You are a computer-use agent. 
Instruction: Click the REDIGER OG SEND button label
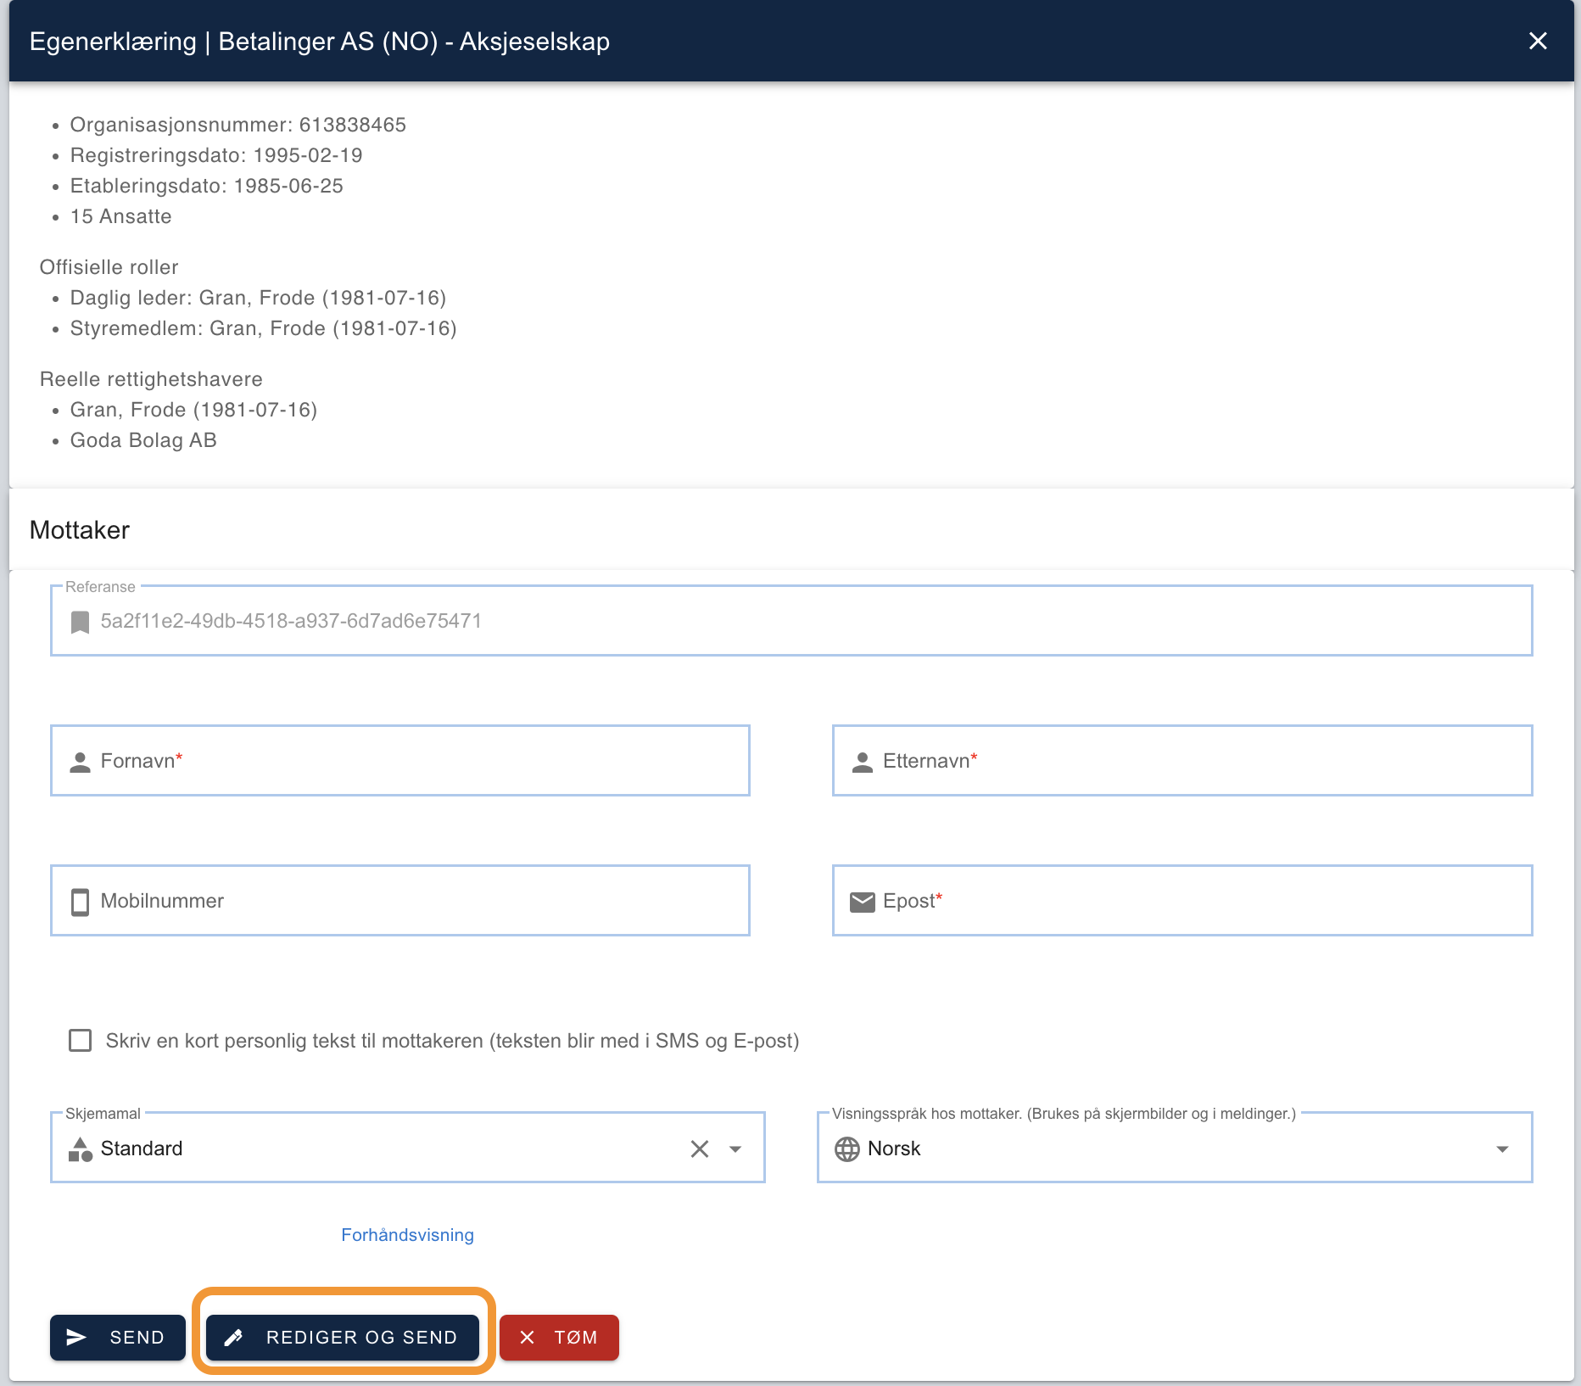[x=361, y=1338]
